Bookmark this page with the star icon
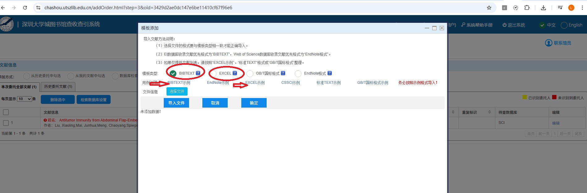 click(x=489, y=8)
